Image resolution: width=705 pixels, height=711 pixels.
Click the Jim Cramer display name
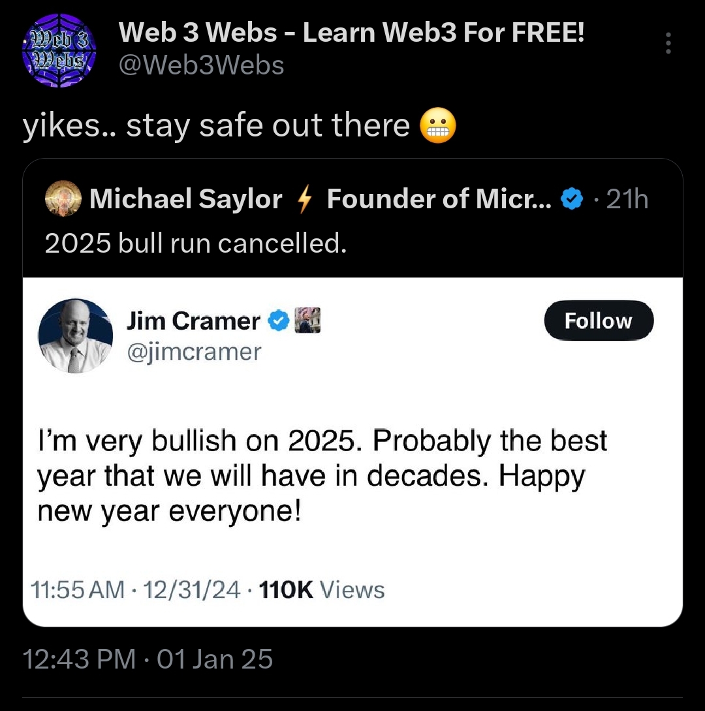click(193, 321)
